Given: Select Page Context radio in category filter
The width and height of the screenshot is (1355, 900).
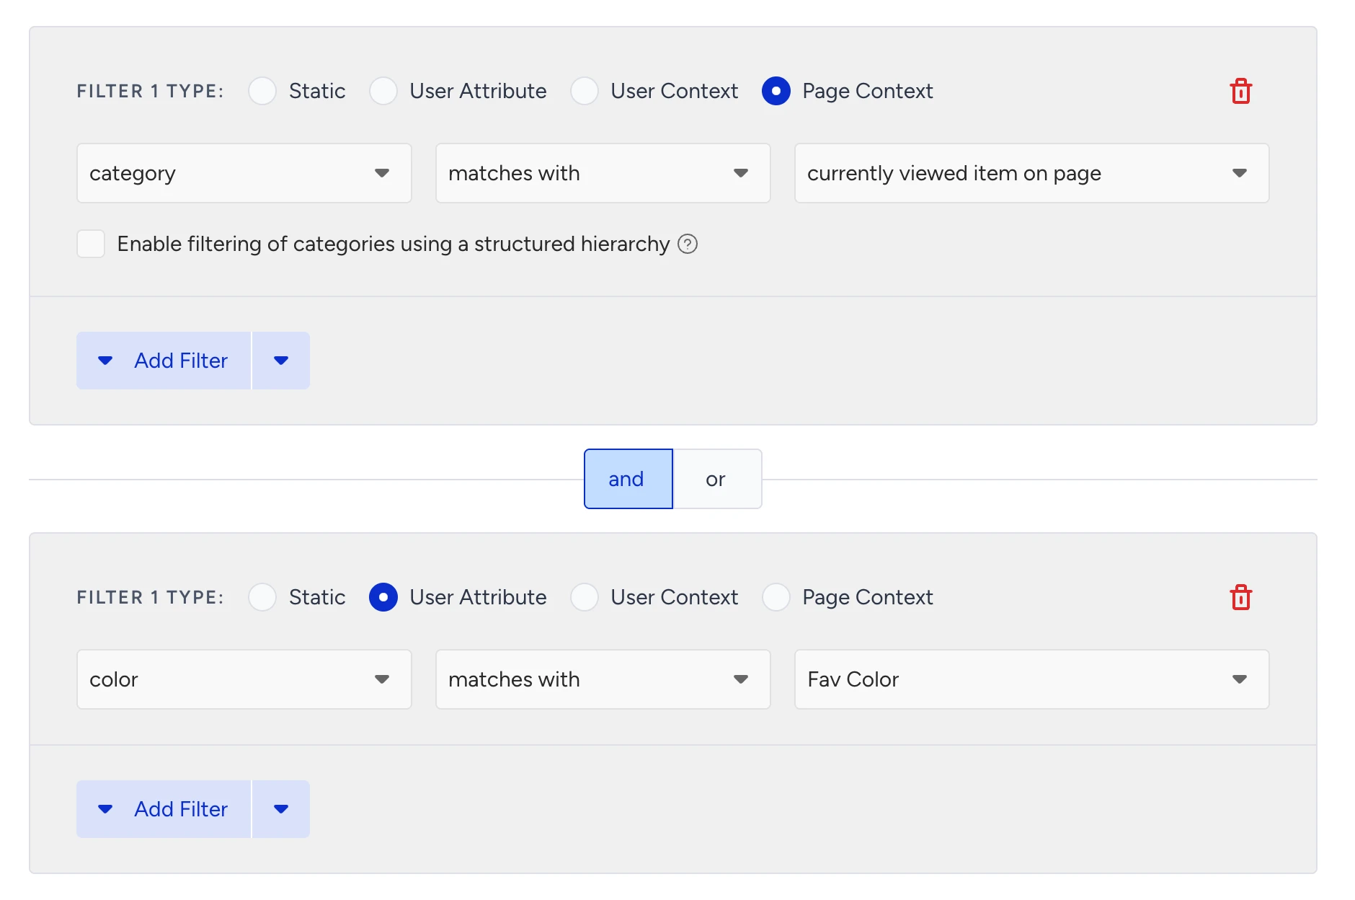Looking at the screenshot, I should coord(776,92).
